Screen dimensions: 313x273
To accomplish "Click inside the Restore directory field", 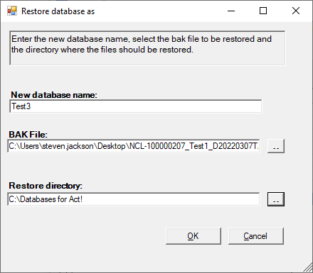I will [134, 199].
